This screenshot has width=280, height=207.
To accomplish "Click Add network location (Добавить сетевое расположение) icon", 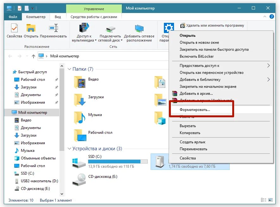I will [x=139, y=29].
